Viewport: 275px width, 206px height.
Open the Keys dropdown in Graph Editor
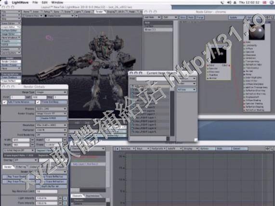tap(143, 149)
